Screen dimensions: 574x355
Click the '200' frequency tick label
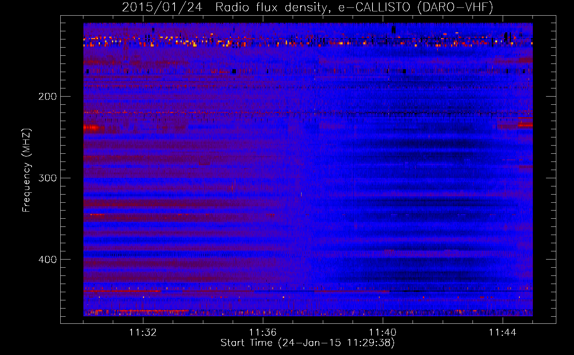[x=48, y=96]
